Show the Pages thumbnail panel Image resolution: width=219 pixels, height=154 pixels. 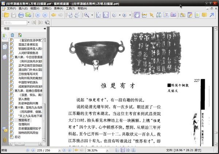pos(5,47)
